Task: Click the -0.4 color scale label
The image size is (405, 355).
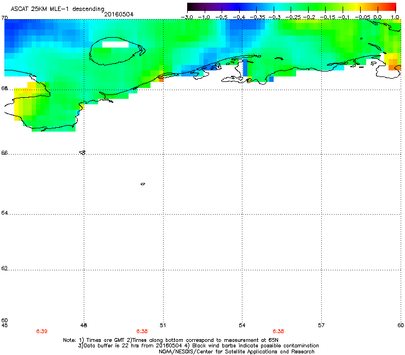Action: coord(239,17)
